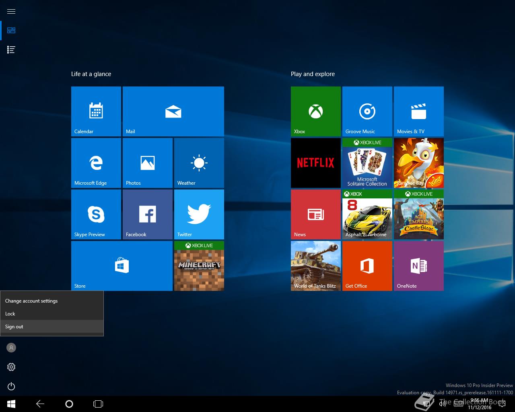Open the Photos tile

(x=148, y=163)
